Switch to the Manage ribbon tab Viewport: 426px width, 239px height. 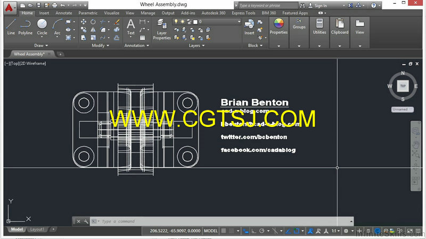click(148, 13)
